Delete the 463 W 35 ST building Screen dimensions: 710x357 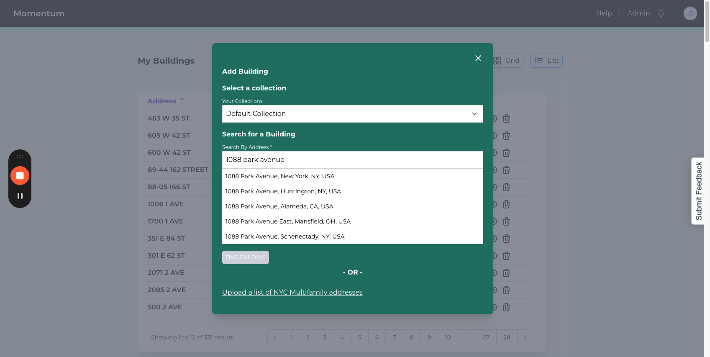(506, 118)
